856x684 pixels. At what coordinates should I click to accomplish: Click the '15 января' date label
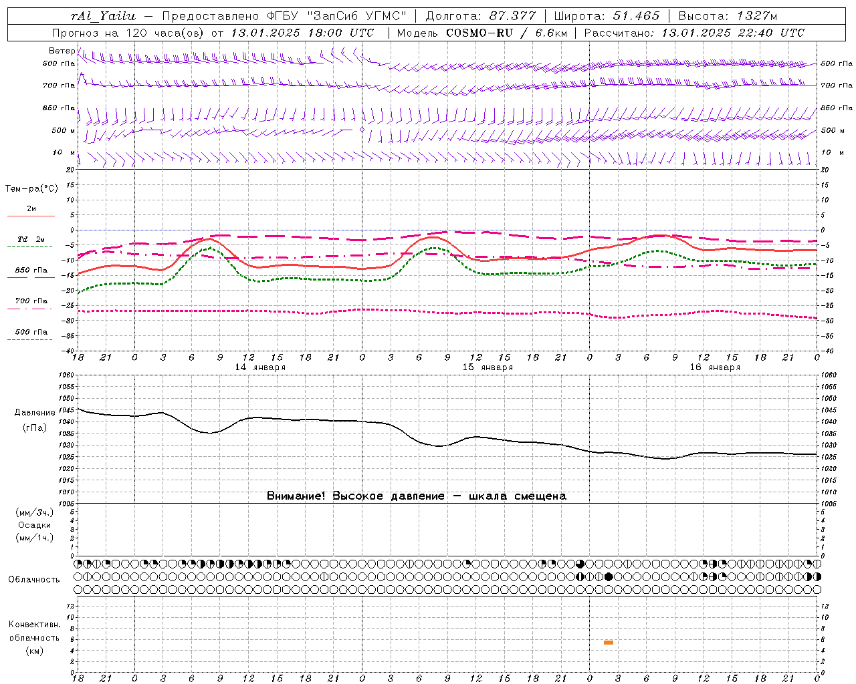(488, 367)
